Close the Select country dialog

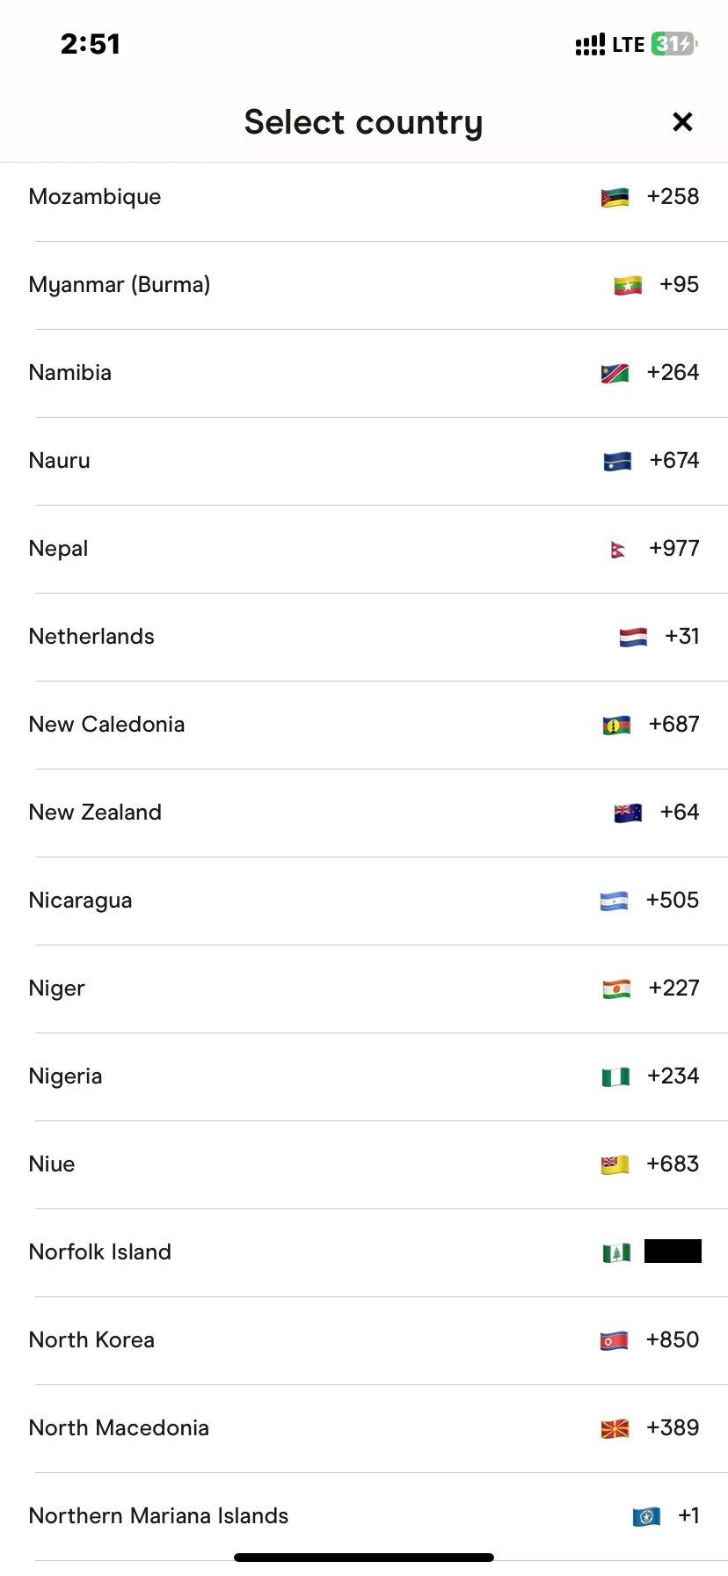[x=682, y=122]
